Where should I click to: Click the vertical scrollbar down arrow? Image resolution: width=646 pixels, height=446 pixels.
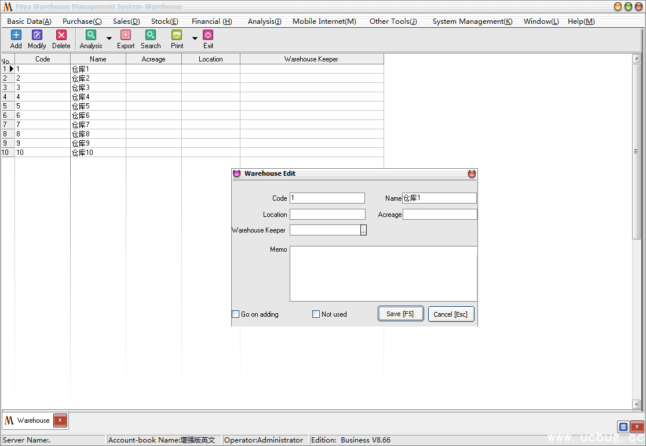636,404
